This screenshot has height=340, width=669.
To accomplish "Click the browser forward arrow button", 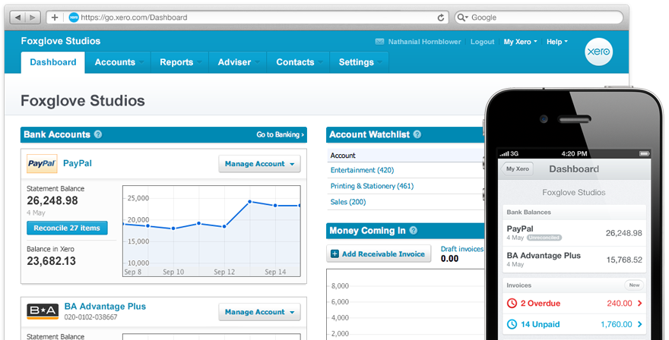I will click(x=33, y=17).
